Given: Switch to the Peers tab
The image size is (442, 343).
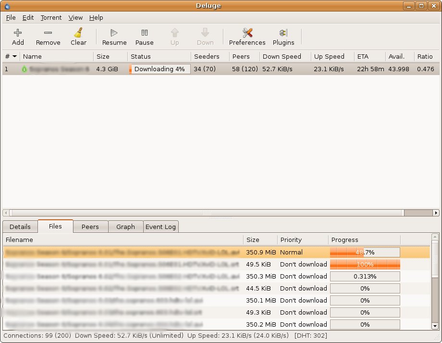Looking at the screenshot, I should point(90,227).
